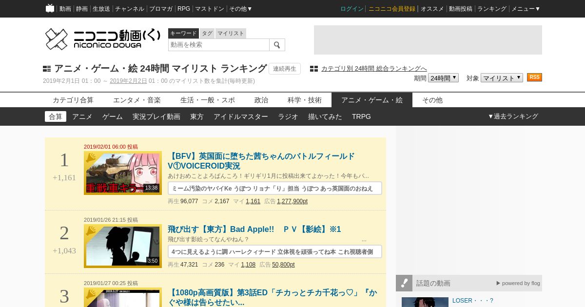Screen dimensions: 585x307
Task: Open ブロマガ in top navigation
Action: coord(161,9)
